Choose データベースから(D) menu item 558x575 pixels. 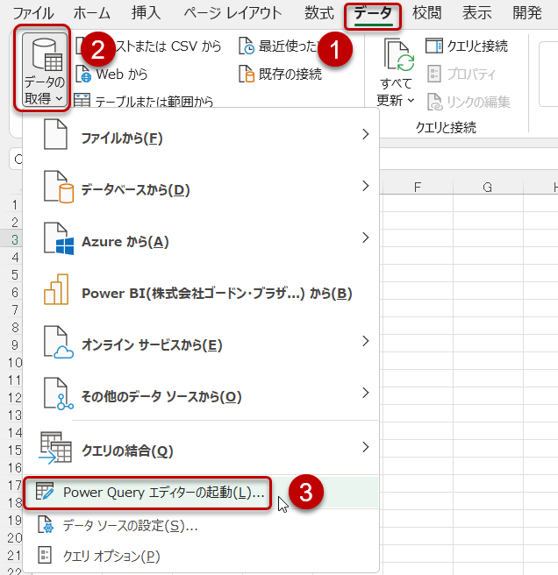tap(201, 187)
